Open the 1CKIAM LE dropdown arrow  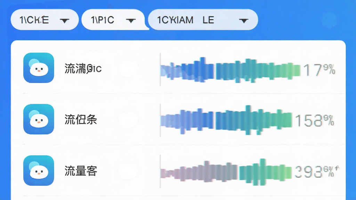244,21
